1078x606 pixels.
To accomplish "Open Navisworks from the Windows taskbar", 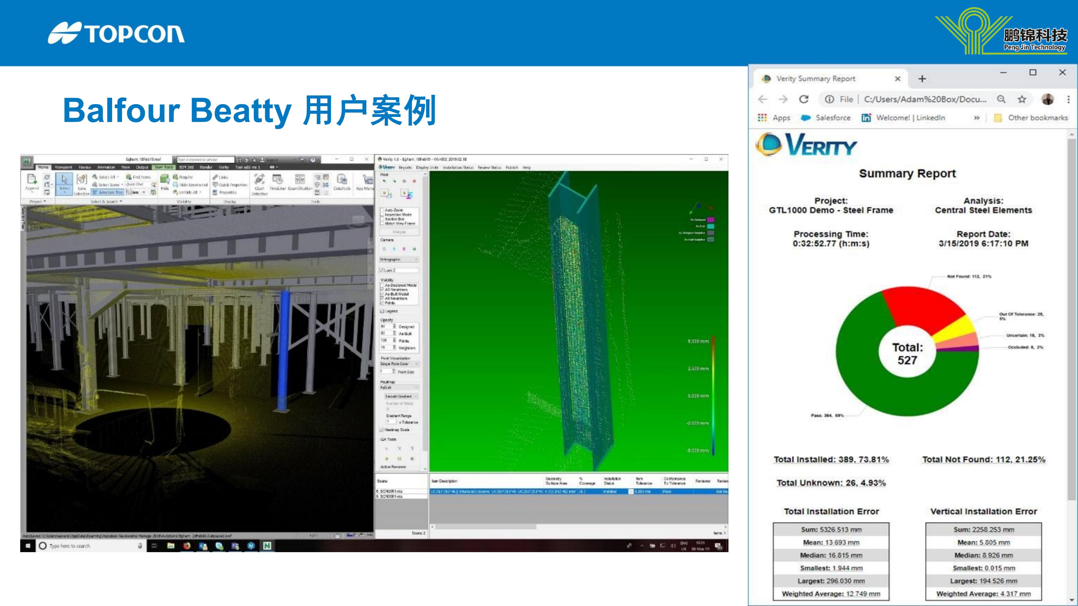I will (x=267, y=546).
